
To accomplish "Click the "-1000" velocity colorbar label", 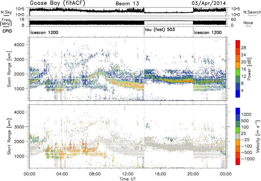I will tap(248, 159).
